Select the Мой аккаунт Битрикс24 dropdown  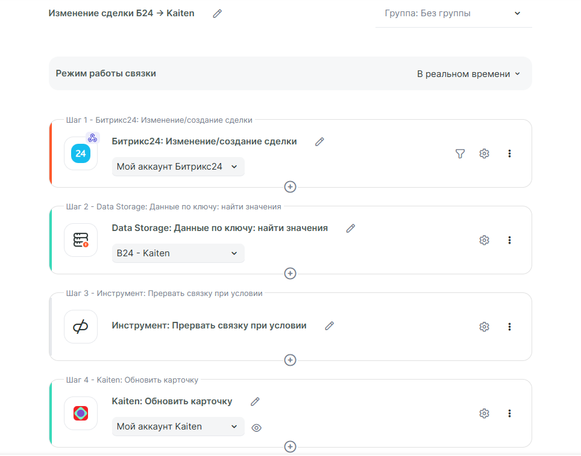[x=178, y=167]
